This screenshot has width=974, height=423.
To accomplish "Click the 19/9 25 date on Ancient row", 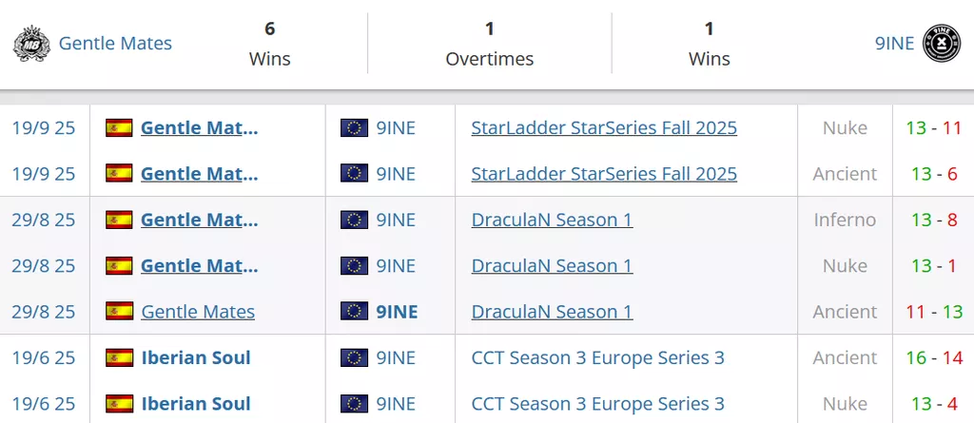I will coord(44,173).
